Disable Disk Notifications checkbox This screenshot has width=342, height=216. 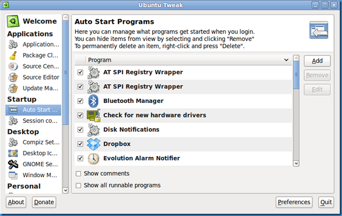coord(81,129)
